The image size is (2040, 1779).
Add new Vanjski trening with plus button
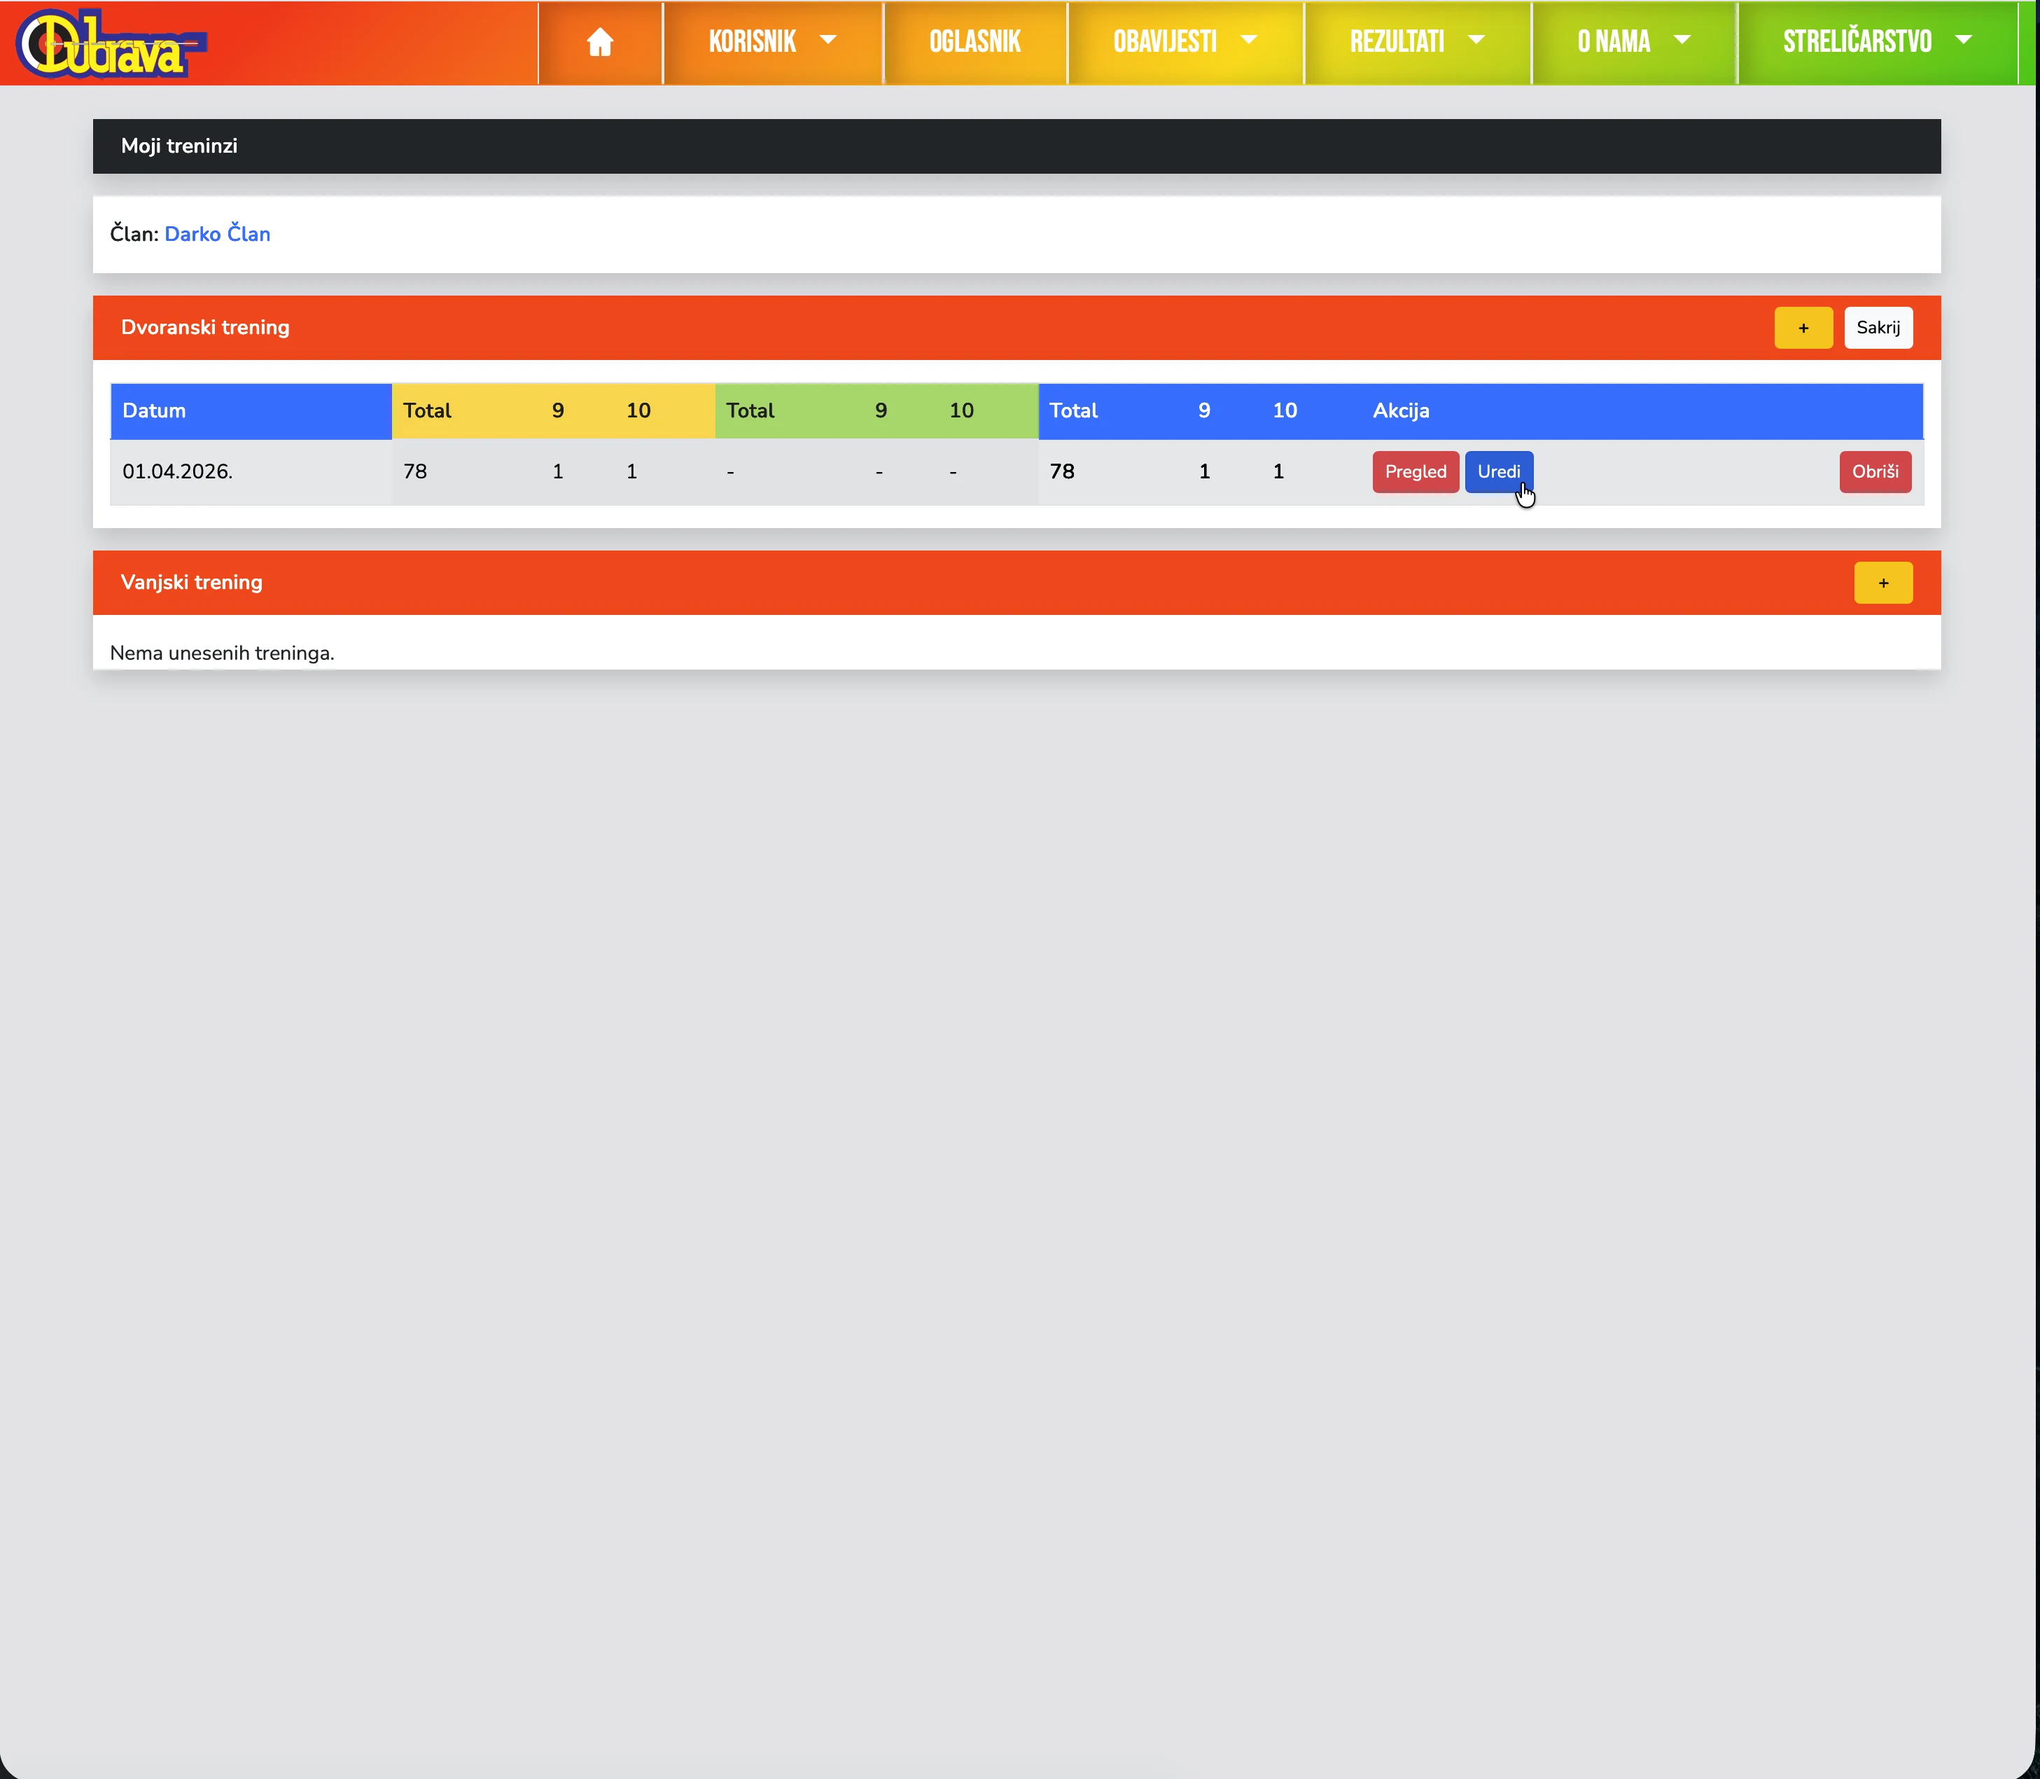[x=1882, y=583]
